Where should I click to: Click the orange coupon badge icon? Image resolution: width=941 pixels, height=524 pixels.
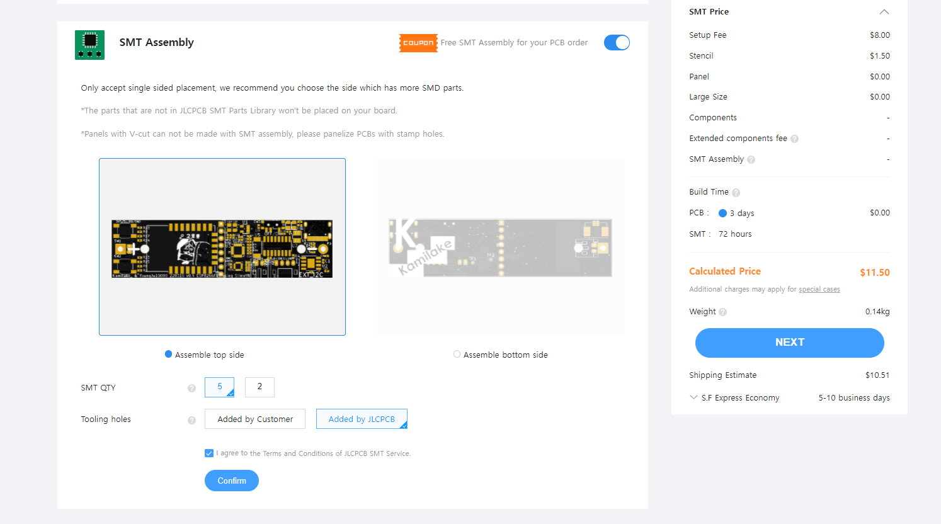coord(418,43)
